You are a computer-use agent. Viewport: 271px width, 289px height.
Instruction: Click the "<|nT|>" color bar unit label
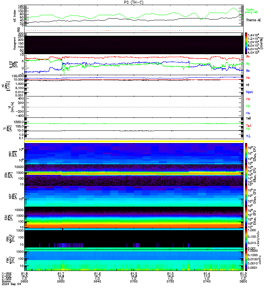pos(260,260)
